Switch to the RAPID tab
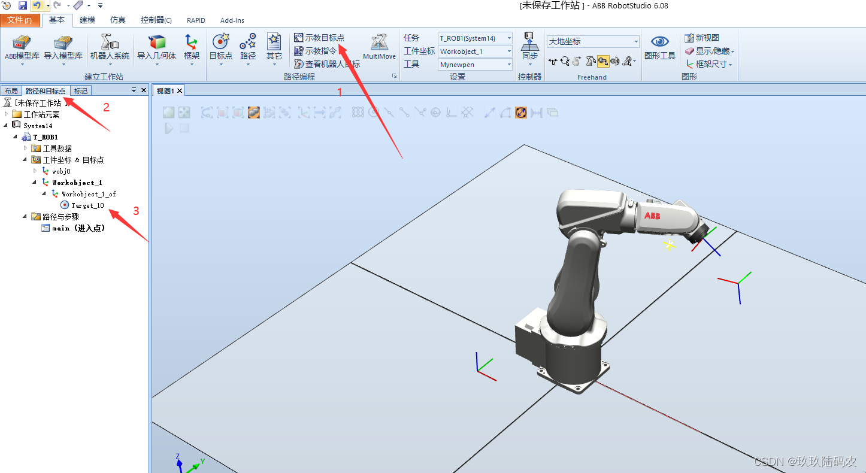This screenshot has width=866, height=473. [x=196, y=20]
